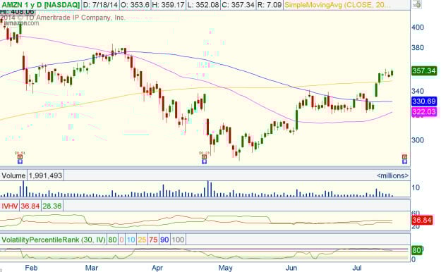
Task: Open the SimpleMovingAvg (CLOSE, 20... study label
Action: [337, 5]
